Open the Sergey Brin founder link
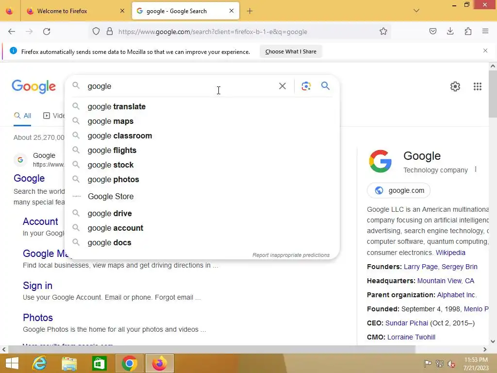The height and width of the screenshot is (373, 497). click(459, 267)
